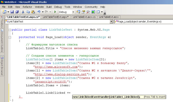
Task: Open the Object Browser side tab
Action: point(2,66)
